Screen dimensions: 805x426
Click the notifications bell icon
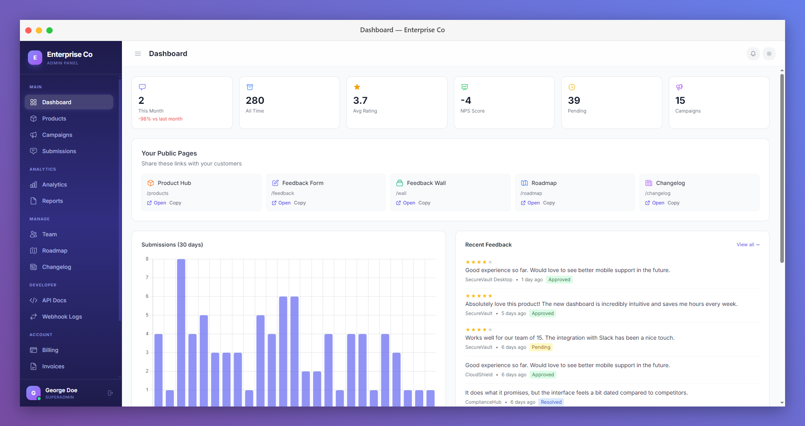tap(753, 54)
